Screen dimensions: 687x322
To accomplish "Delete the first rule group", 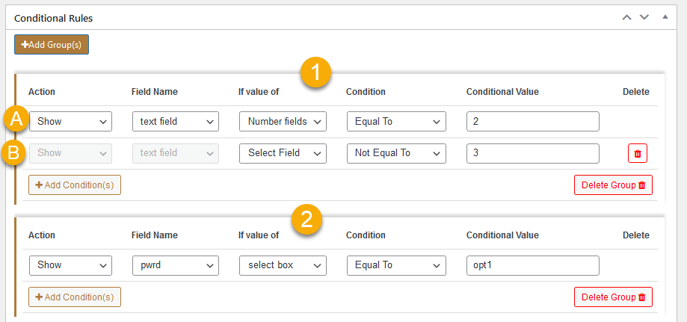I will (613, 185).
